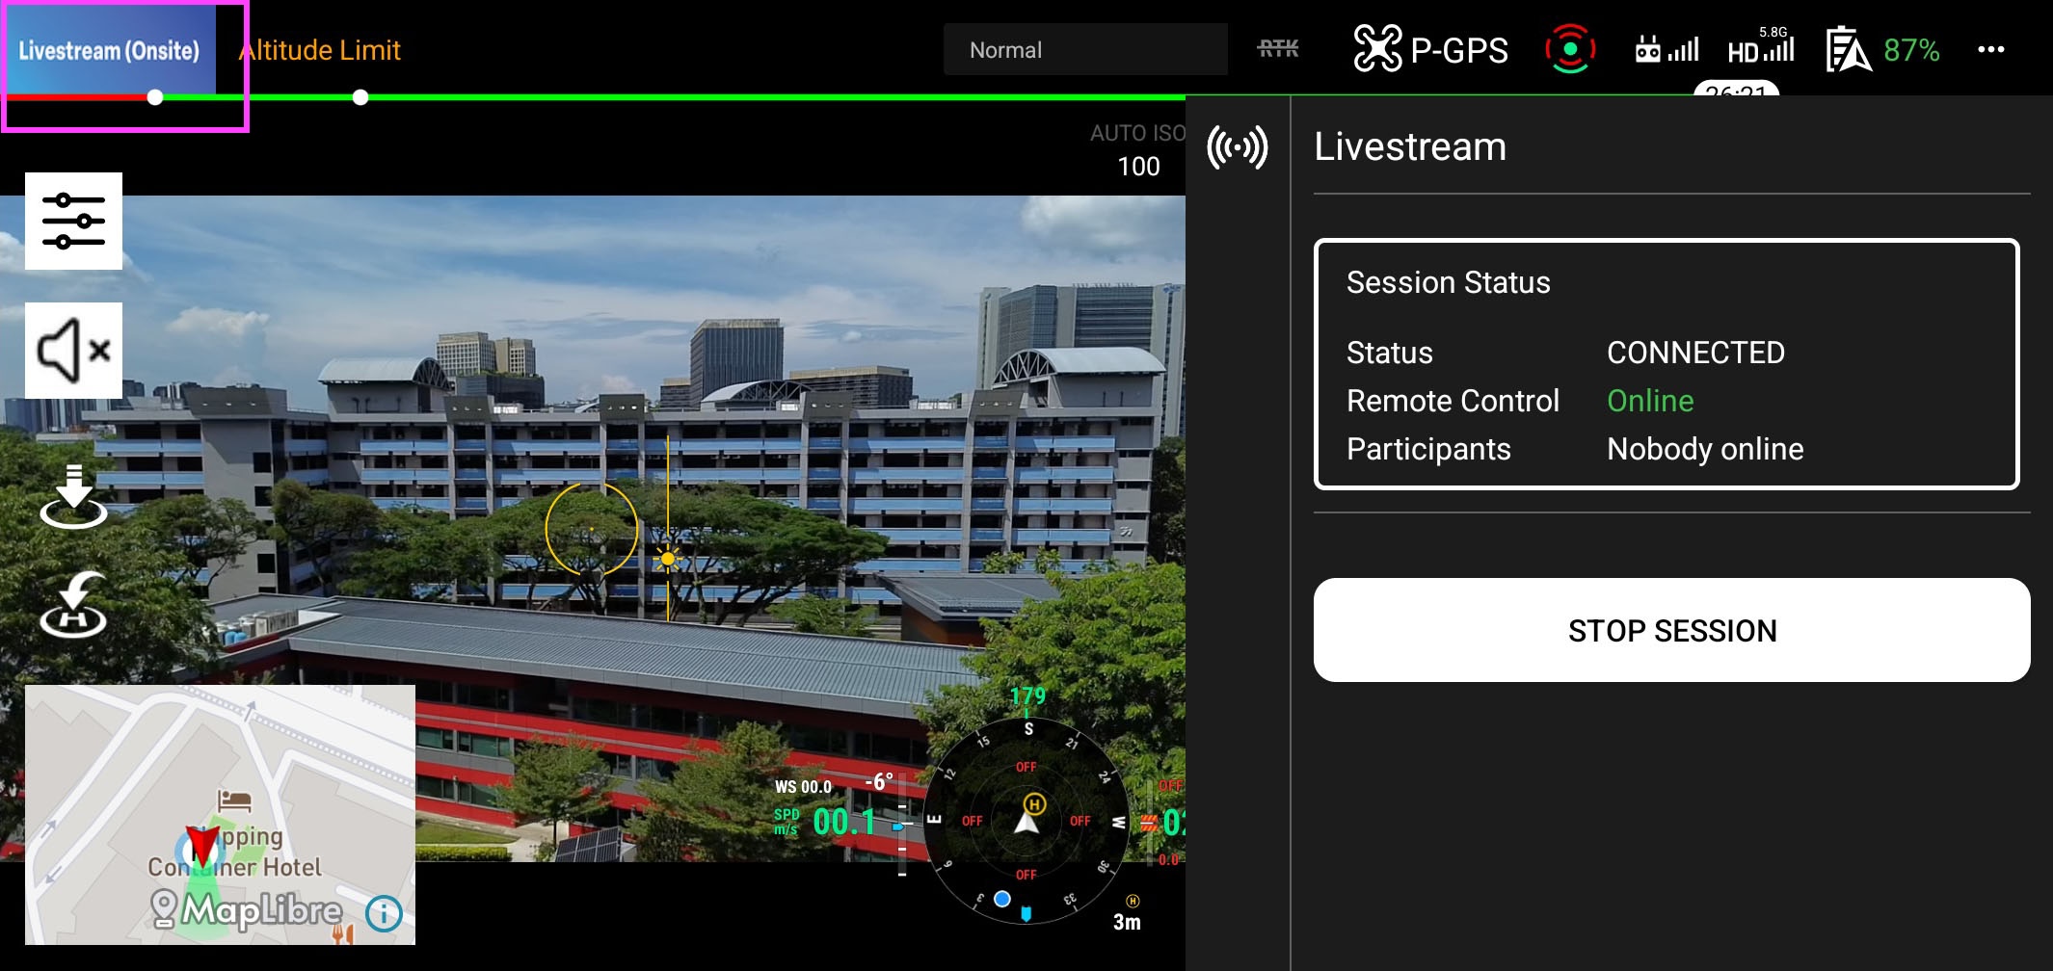Select the Livestream (Onsite) tab
Screen dimensions: 2053x971
[109, 50]
